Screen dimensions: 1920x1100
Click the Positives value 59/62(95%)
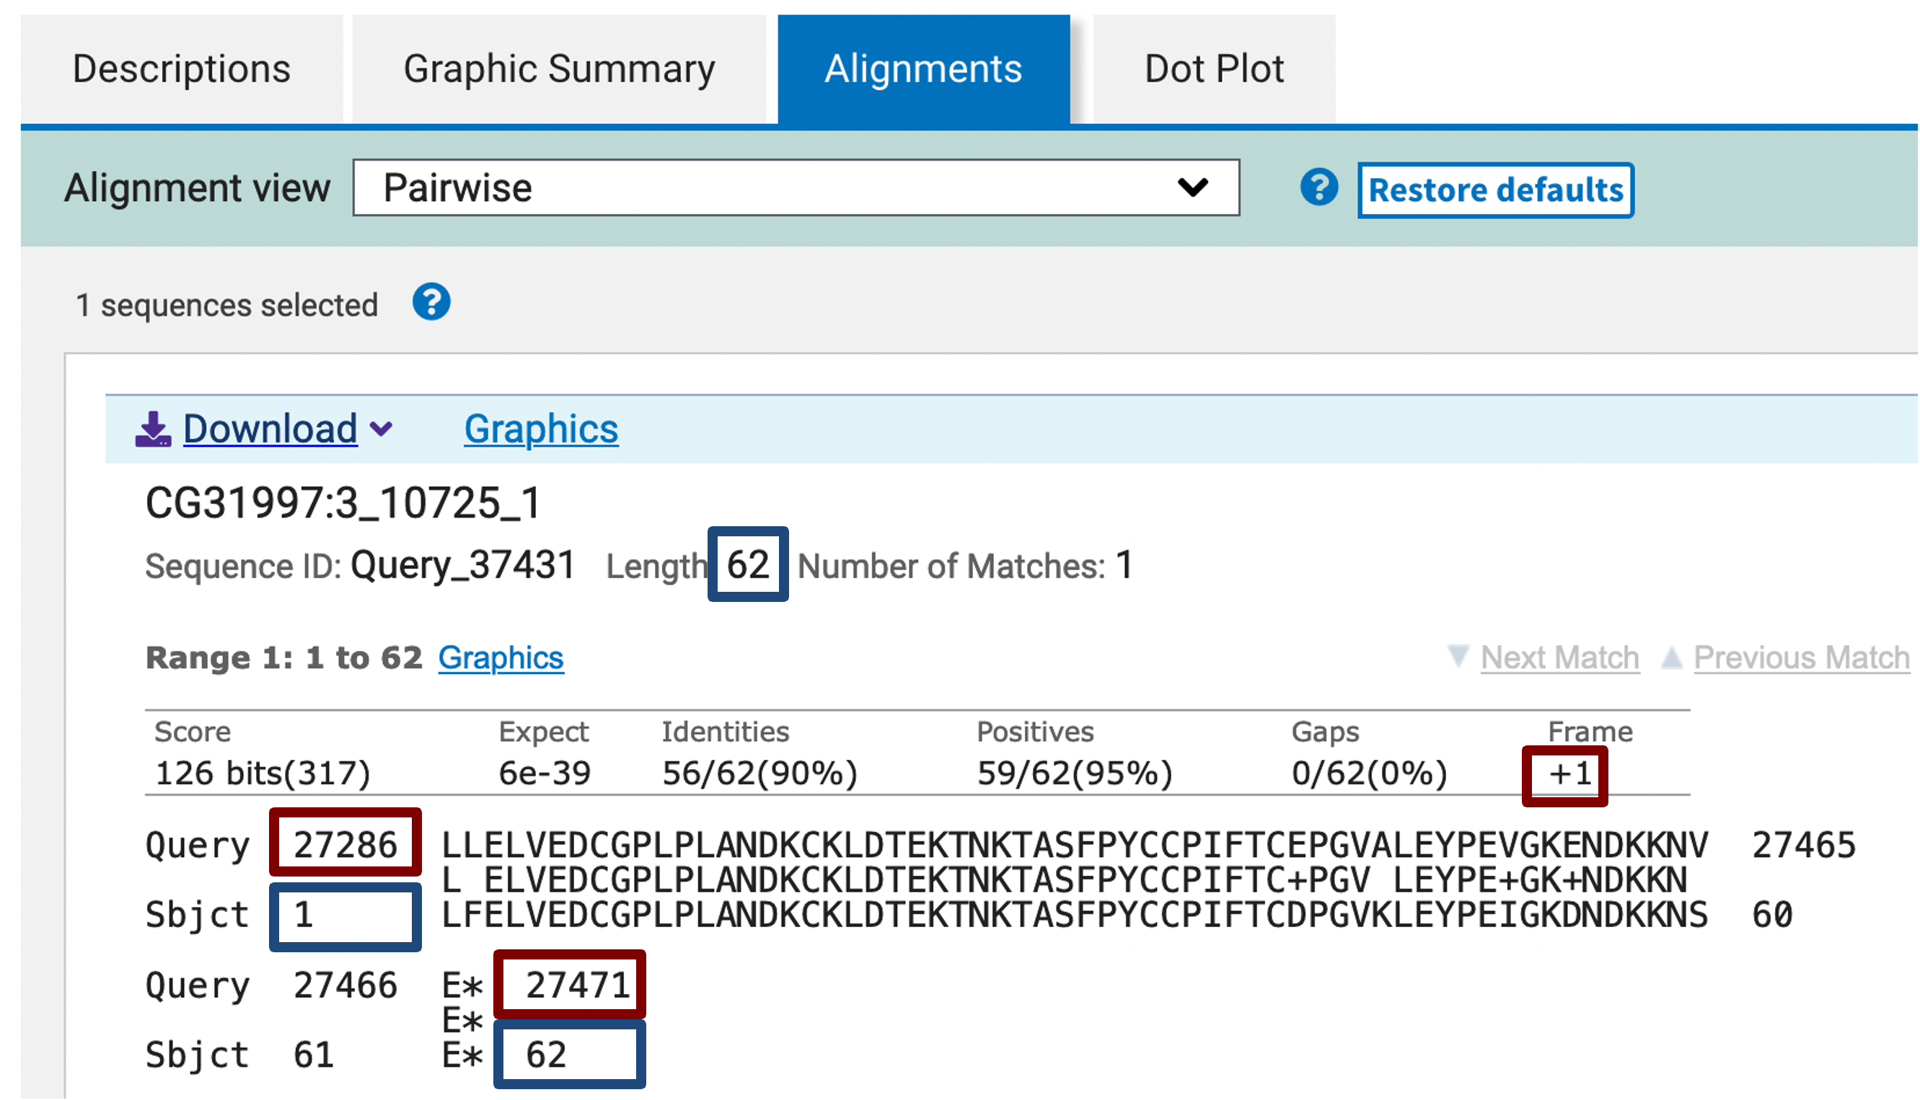pyautogui.click(x=1074, y=773)
